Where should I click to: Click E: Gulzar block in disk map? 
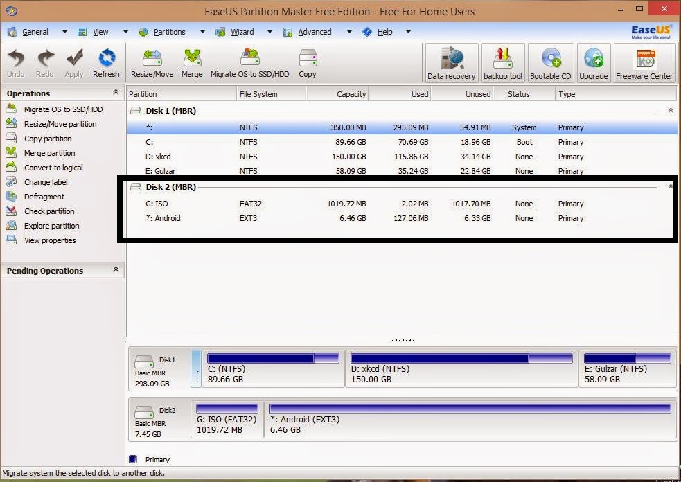point(628,369)
